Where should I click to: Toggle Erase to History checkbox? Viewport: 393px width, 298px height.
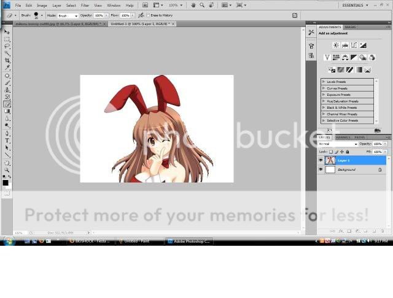coord(148,15)
